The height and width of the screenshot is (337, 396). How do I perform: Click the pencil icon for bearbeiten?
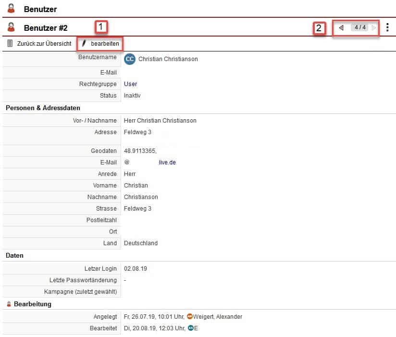pyautogui.click(x=84, y=44)
